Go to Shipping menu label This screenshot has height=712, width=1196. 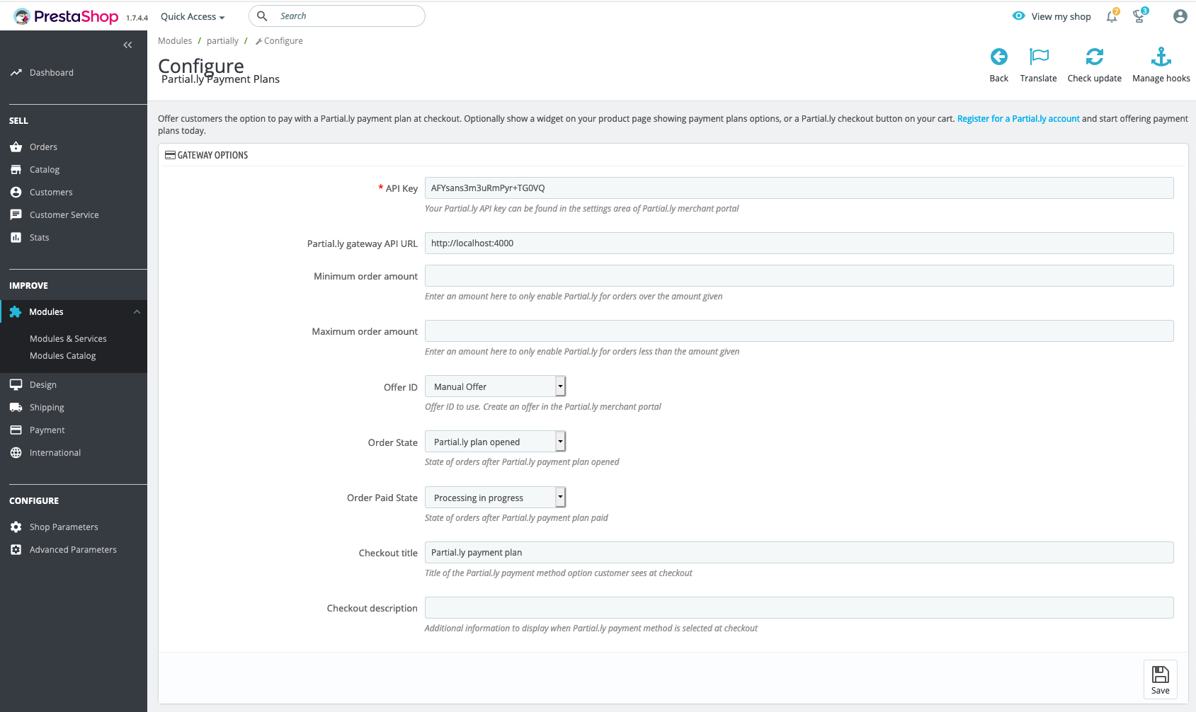47,408
